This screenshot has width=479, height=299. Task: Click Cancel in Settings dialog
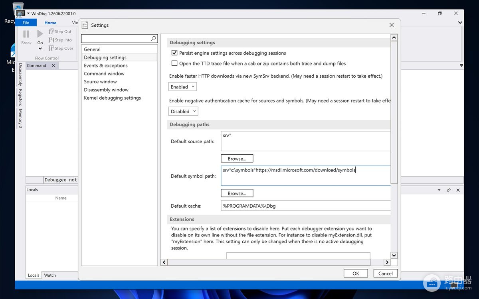coord(386,273)
